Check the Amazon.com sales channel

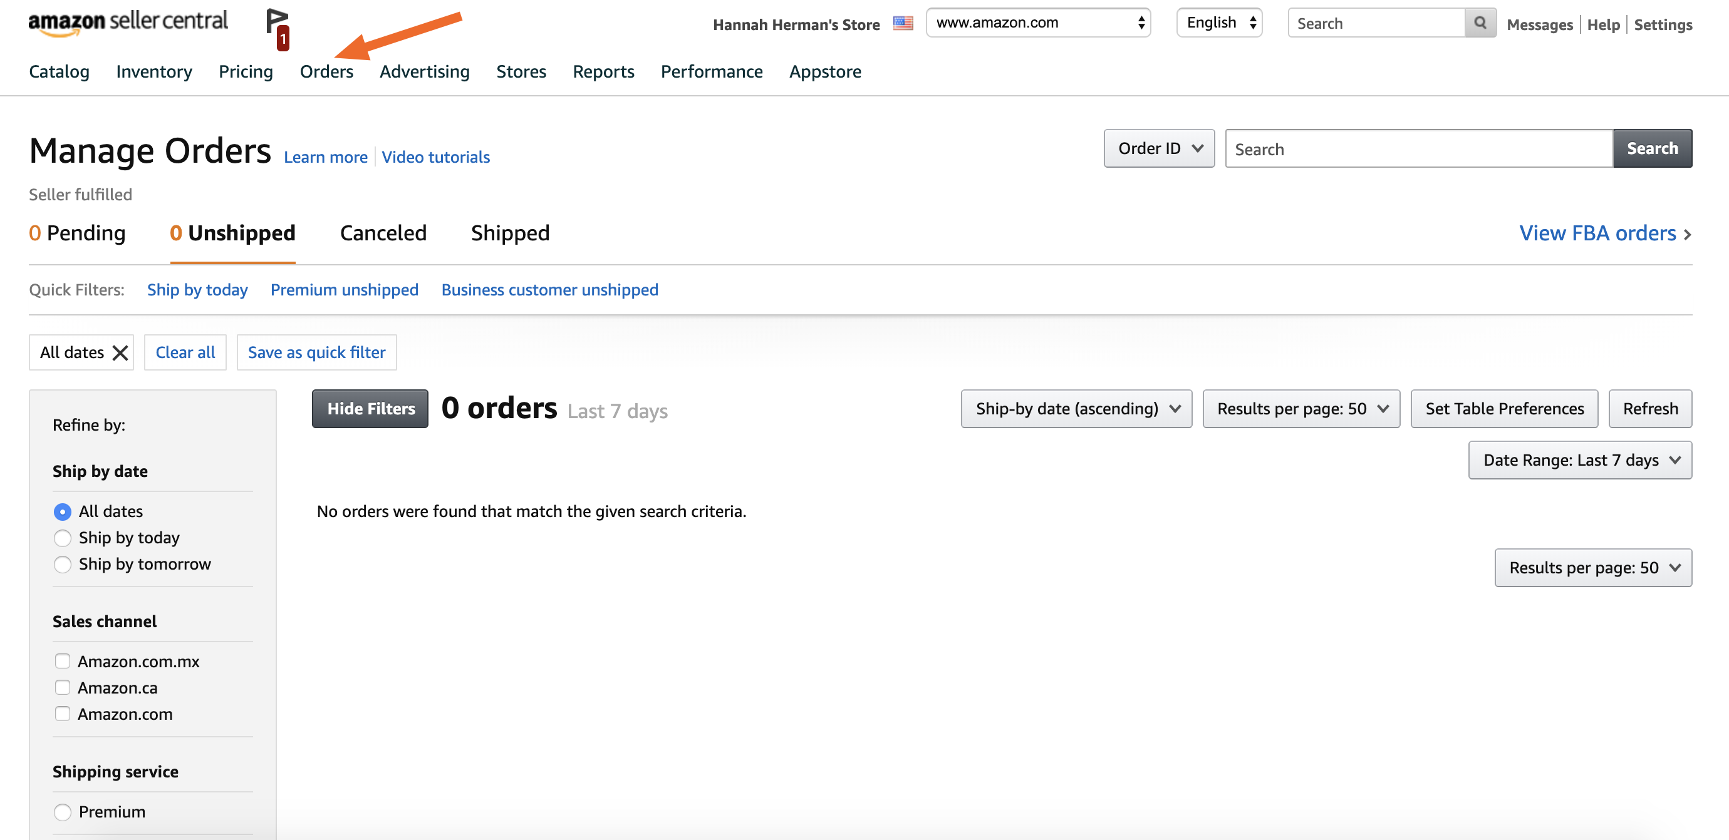coord(63,714)
